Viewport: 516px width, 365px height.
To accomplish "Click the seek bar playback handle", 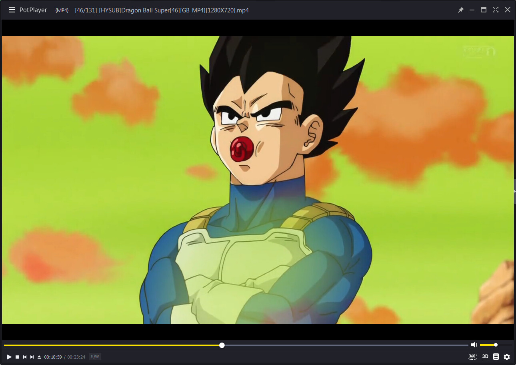I will click(x=222, y=345).
